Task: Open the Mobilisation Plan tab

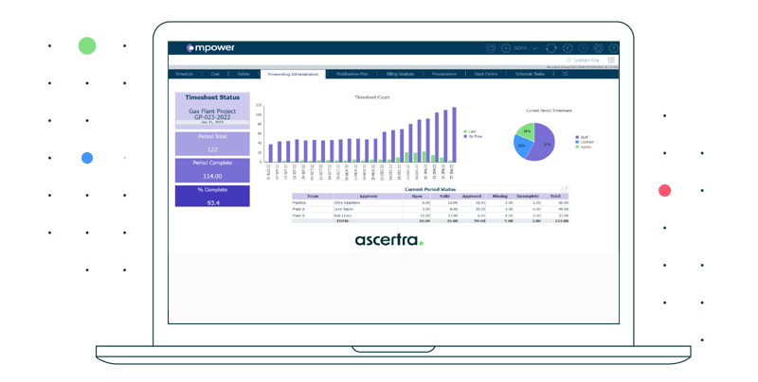Action: (352, 74)
